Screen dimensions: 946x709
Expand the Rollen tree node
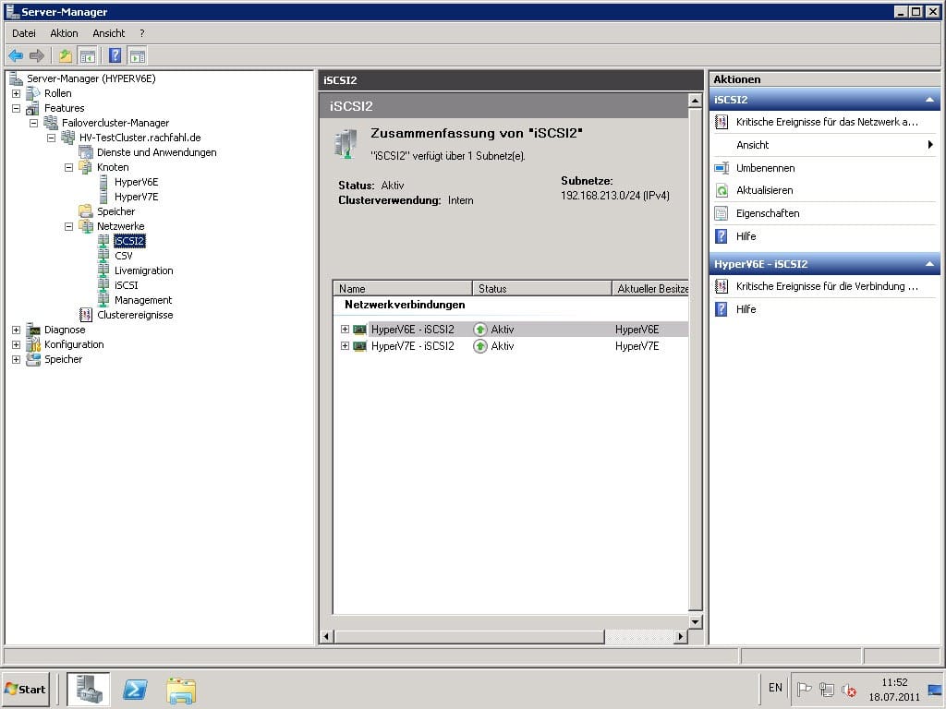point(17,94)
